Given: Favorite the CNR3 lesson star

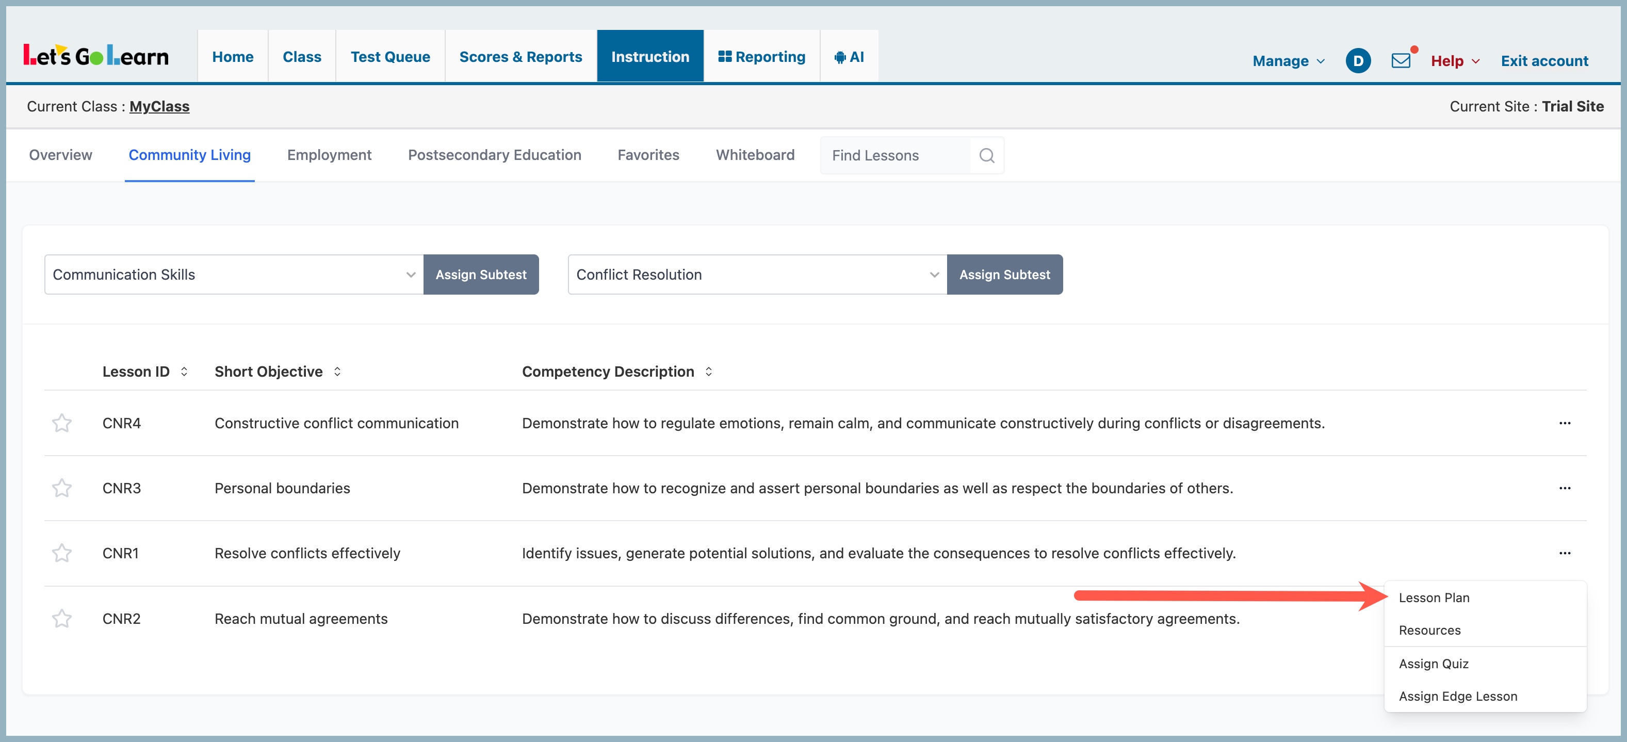Looking at the screenshot, I should coord(62,488).
